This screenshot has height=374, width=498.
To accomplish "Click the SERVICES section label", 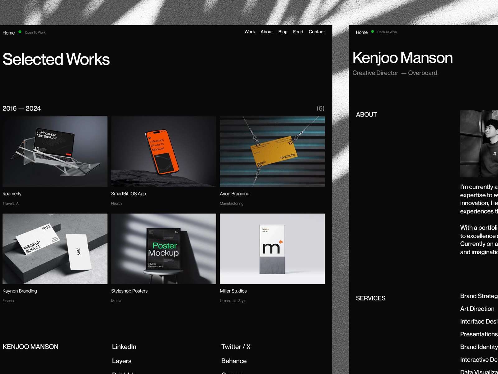I will pos(371,298).
